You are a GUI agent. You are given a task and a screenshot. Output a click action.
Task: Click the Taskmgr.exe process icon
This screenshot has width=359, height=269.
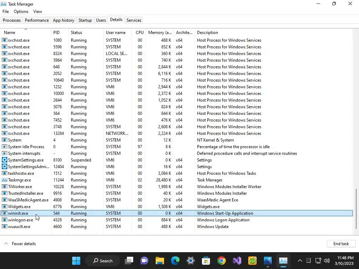pos(4,180)
